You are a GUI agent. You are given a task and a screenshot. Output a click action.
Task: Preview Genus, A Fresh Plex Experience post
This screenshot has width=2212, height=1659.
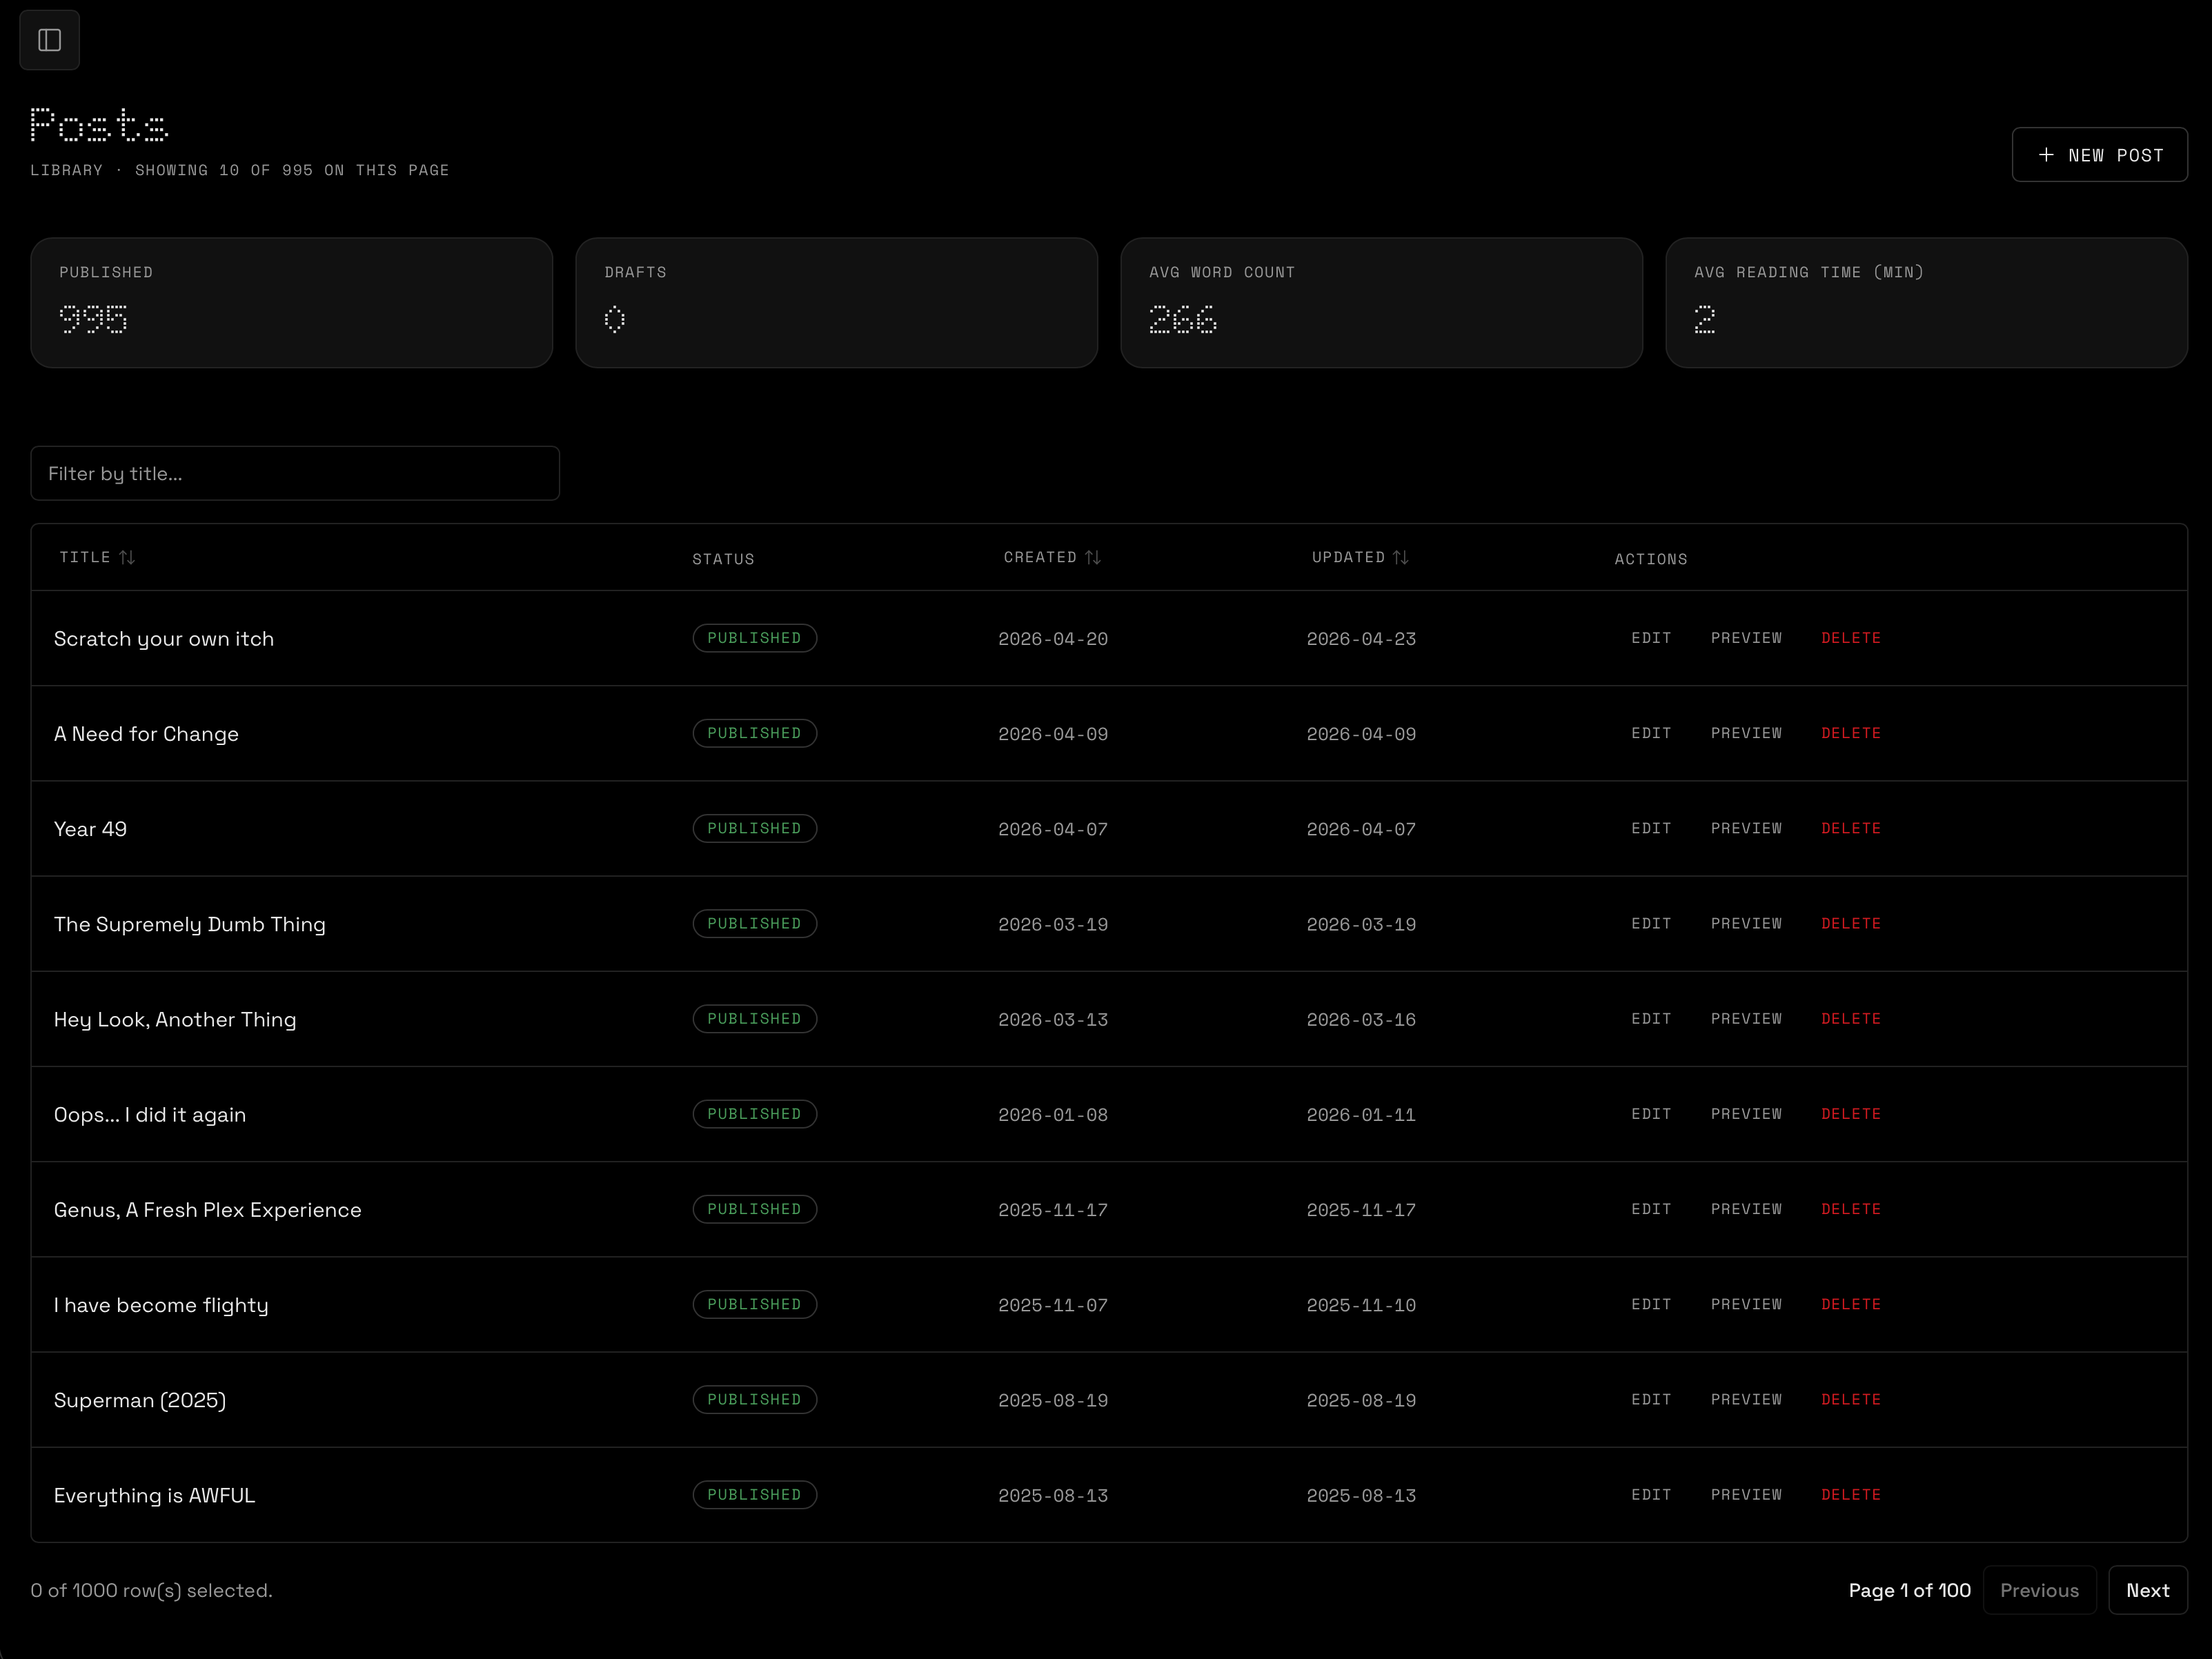click(1746, 1209)
